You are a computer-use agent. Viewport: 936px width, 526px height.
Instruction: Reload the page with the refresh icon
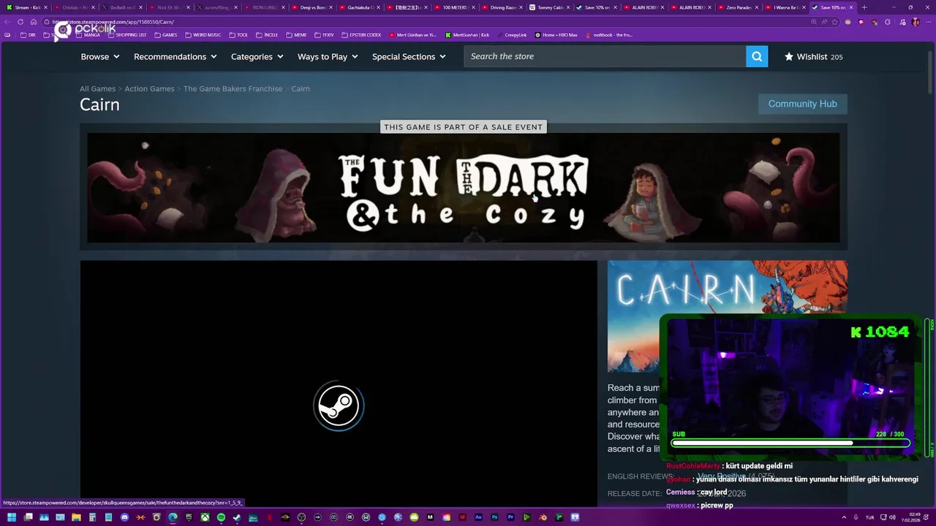[20, 22]
